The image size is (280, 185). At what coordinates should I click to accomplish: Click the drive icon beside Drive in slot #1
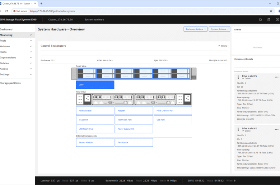238,77
